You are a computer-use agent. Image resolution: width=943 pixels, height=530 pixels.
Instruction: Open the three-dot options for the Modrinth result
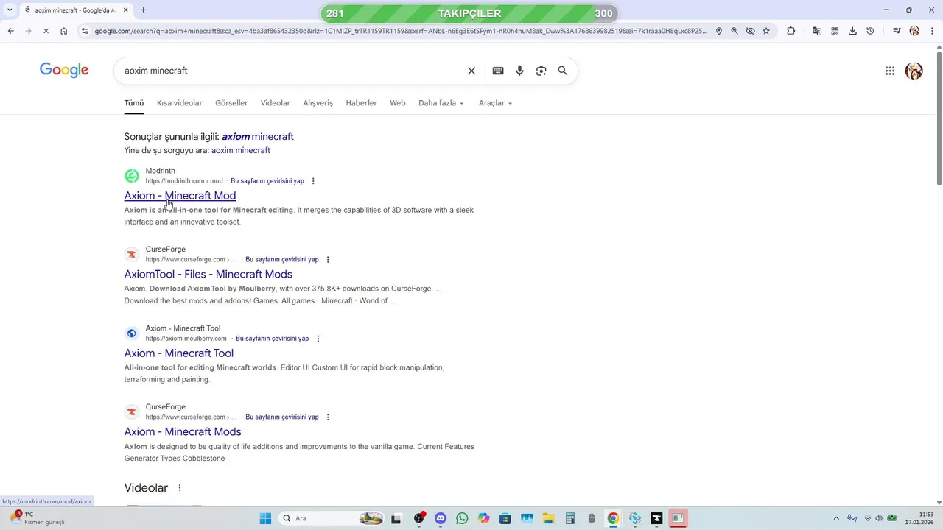click(313, 181)
